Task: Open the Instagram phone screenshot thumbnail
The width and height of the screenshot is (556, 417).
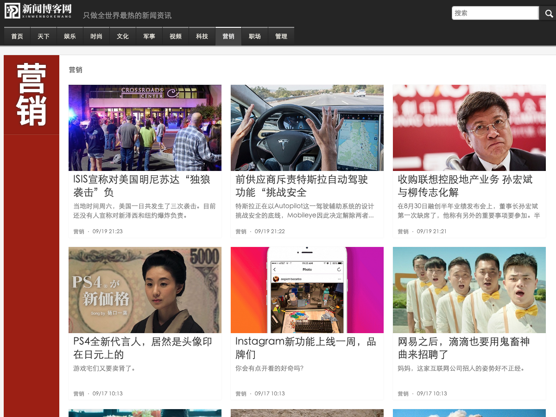Action: [x=307, y=290]
